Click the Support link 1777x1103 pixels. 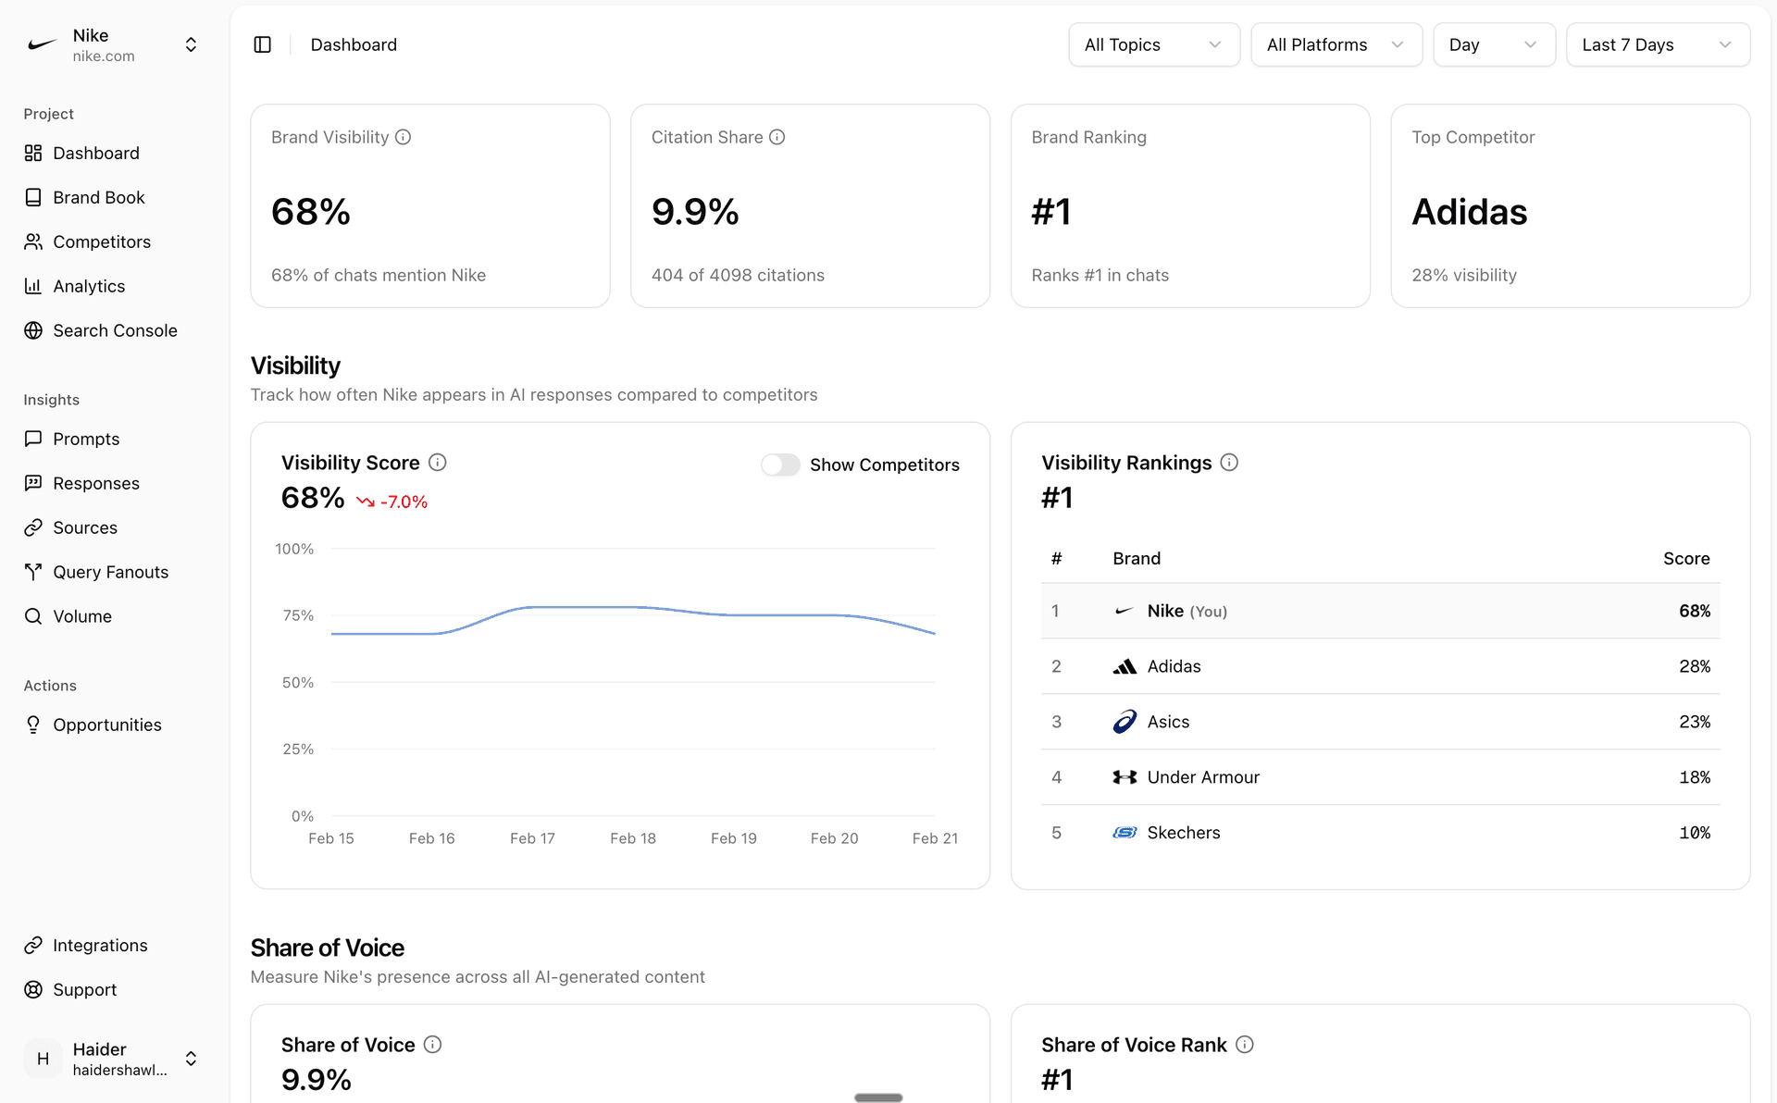[x=84, y=989]
